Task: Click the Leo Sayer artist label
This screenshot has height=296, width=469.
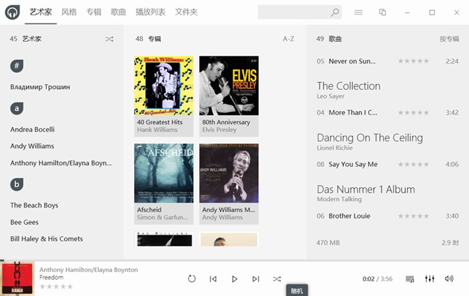Action: click(330, 96)
